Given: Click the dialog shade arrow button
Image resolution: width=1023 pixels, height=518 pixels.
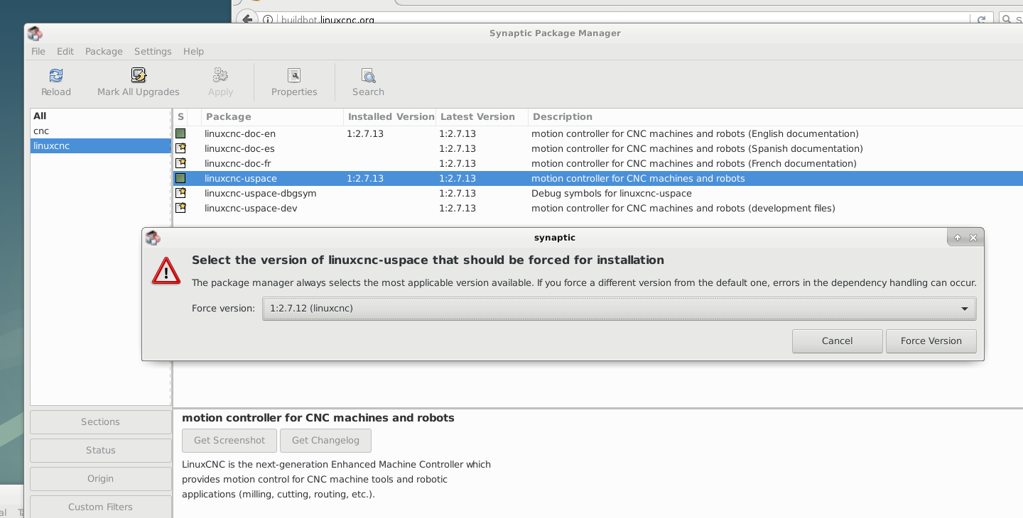Looking at the screenshot, I should [958, 238].
